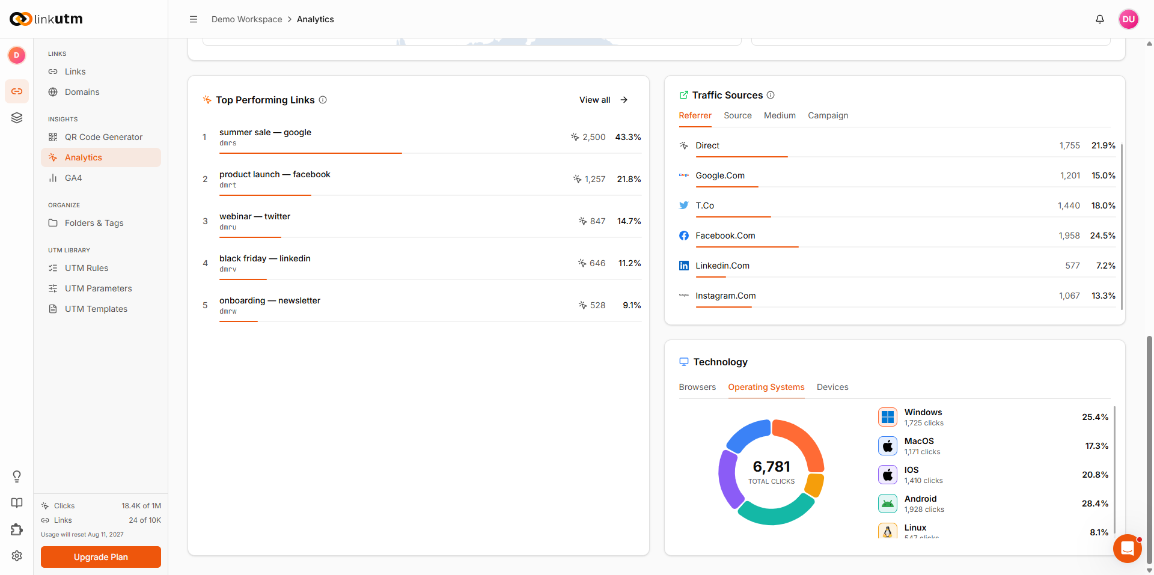
Task: Click the links rail icon
Action: [17, 91]
